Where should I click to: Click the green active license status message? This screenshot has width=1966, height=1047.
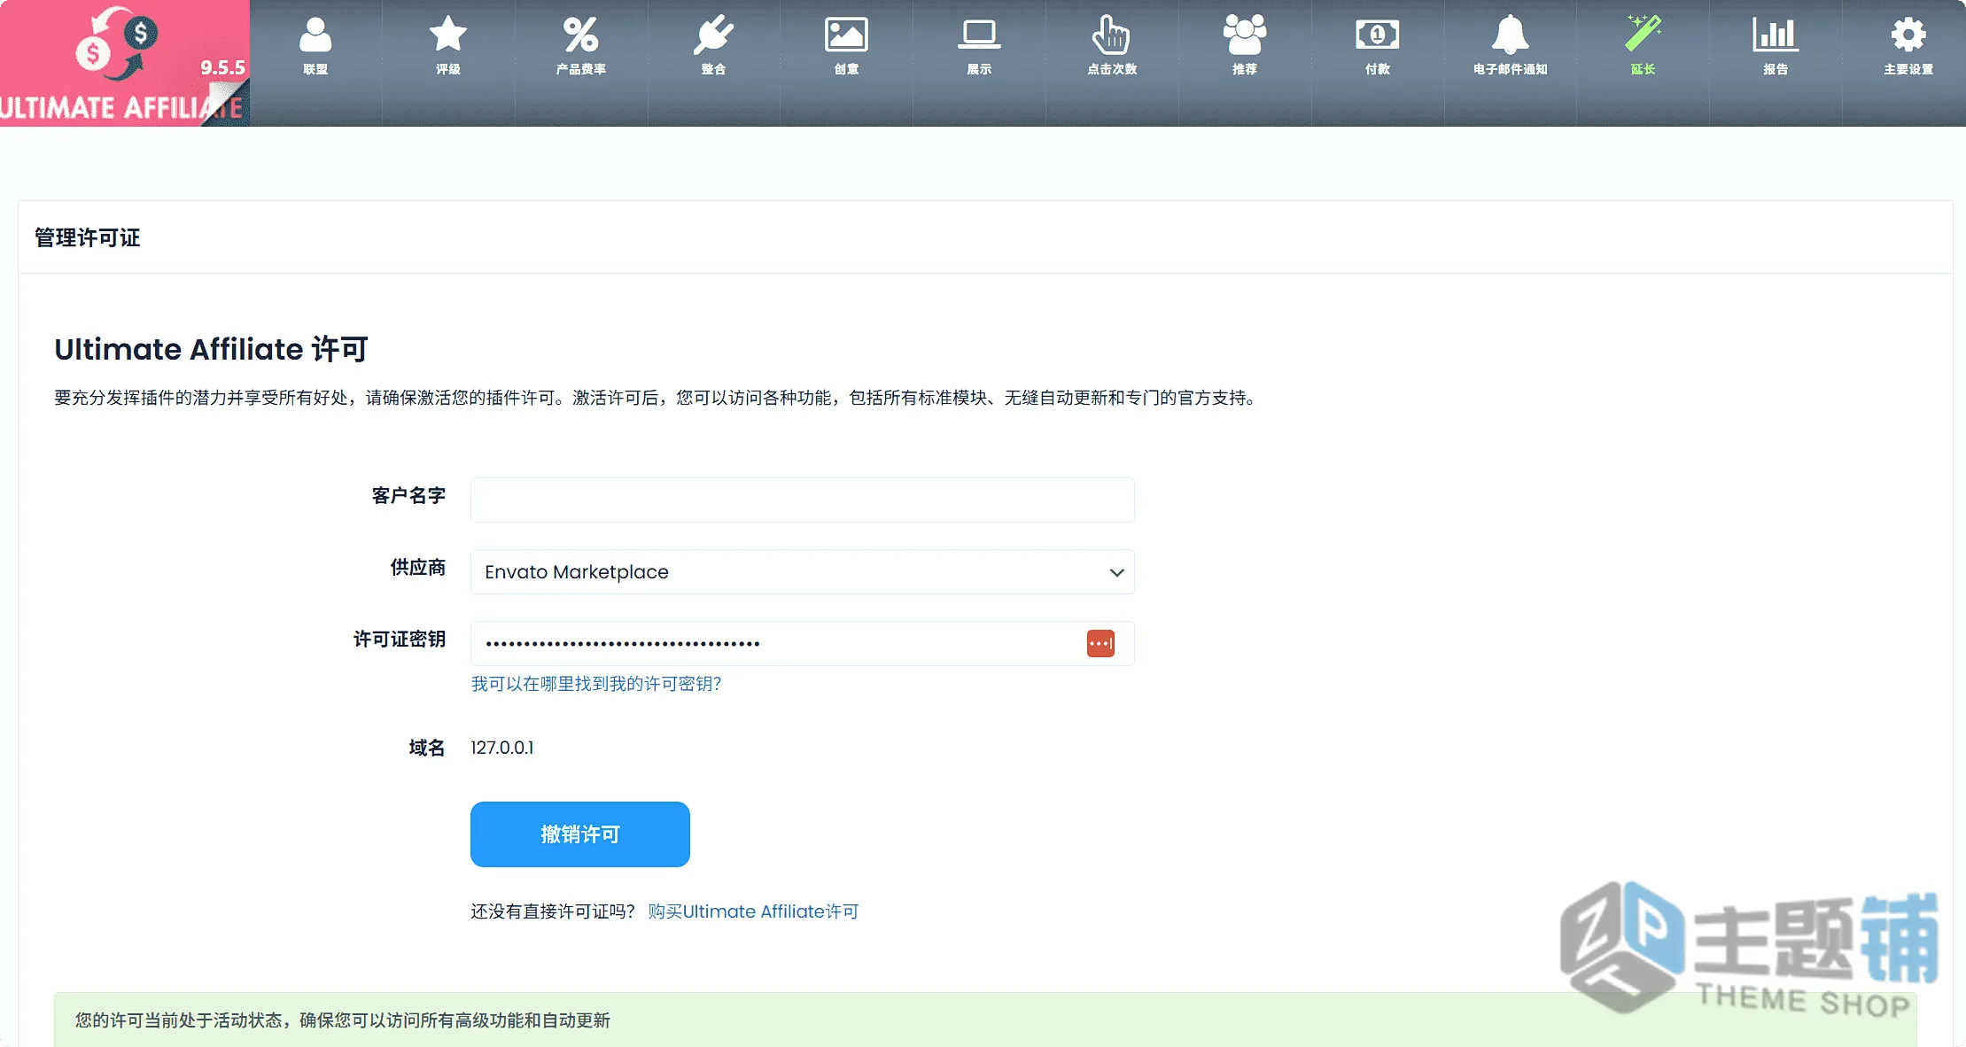[x=985, y=1020]
